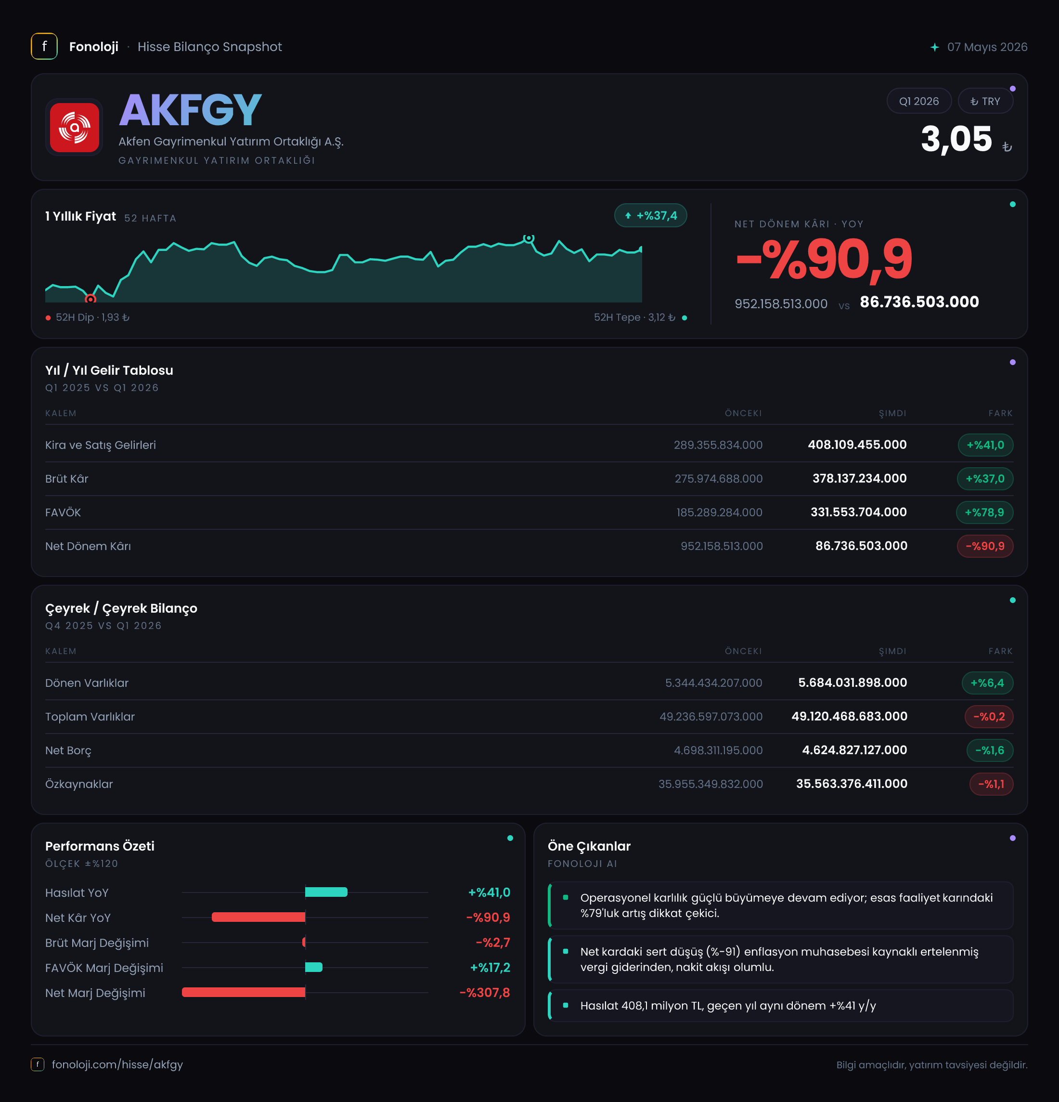The image size is (1059, 1102).
Task: Click the Fonoloji logo icon in header
Action: 44,46
